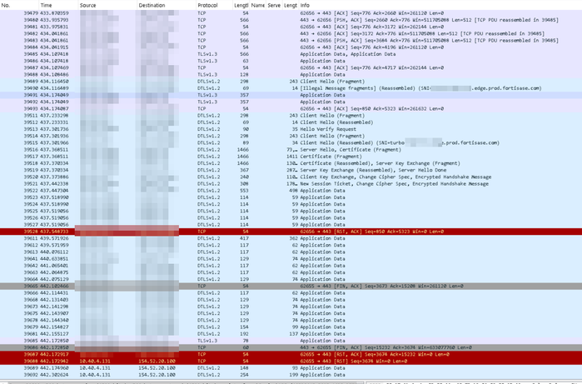Select packet 39517 Certificate (Fragment) row

click(x=291, y=157)
